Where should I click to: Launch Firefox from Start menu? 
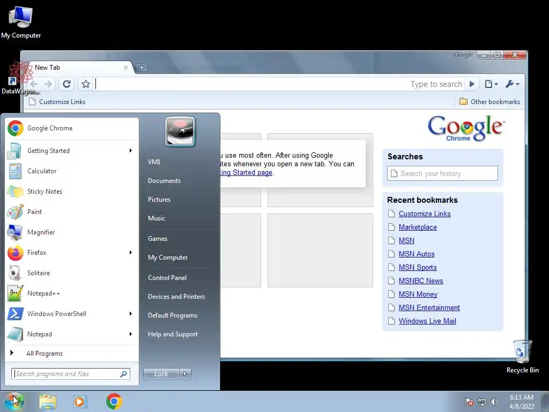(72, 253)
